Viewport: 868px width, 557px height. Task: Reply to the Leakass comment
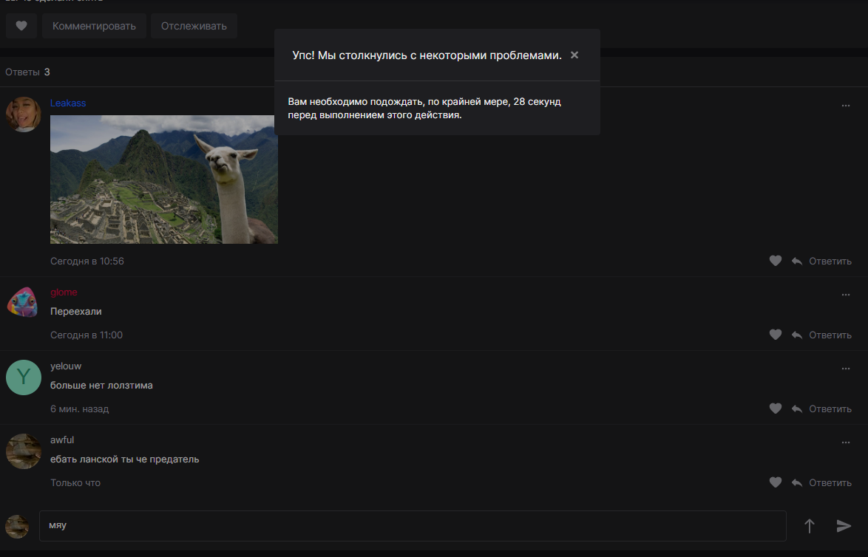point(821,261)
